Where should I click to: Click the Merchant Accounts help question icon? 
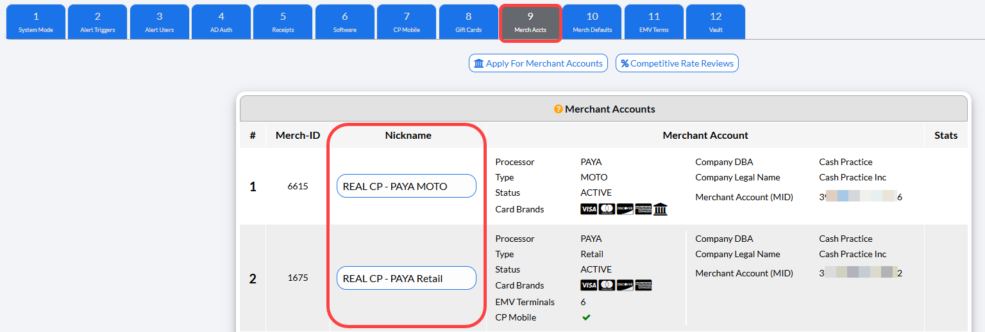tap(558, 109)
